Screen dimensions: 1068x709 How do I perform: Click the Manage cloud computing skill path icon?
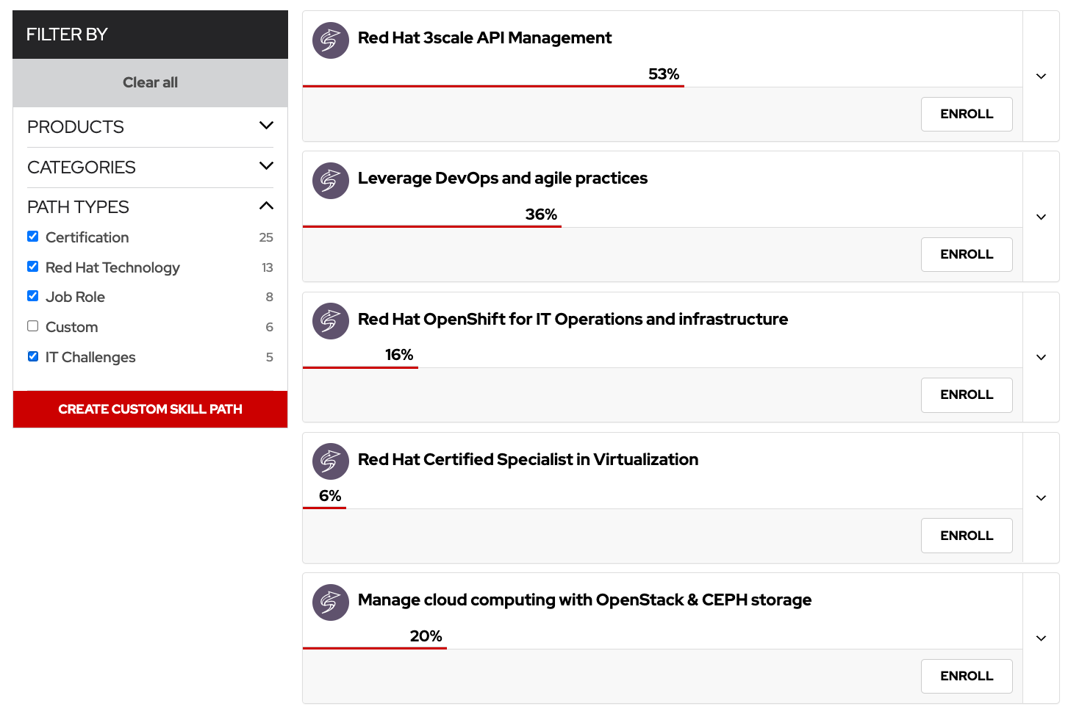click(330, 602)
